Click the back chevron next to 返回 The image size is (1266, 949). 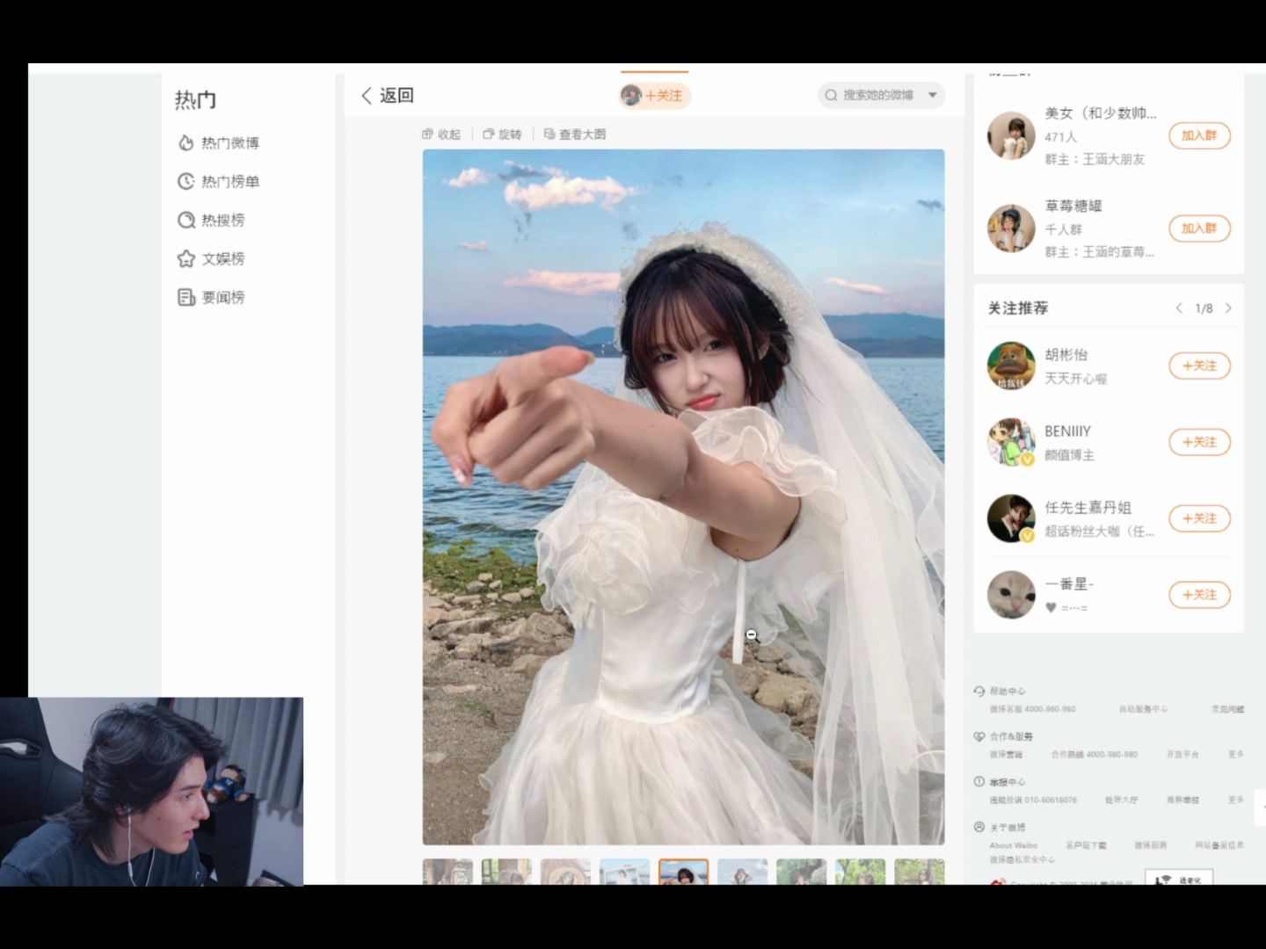click(367, 96)
